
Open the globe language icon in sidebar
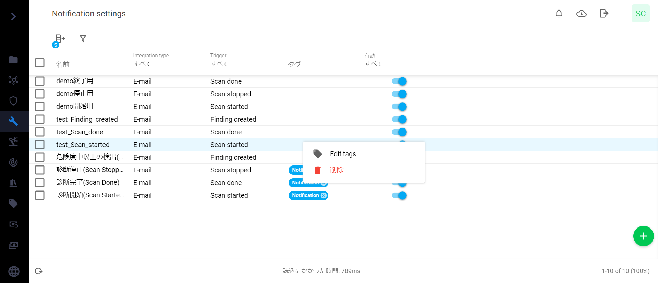(14, 271)
